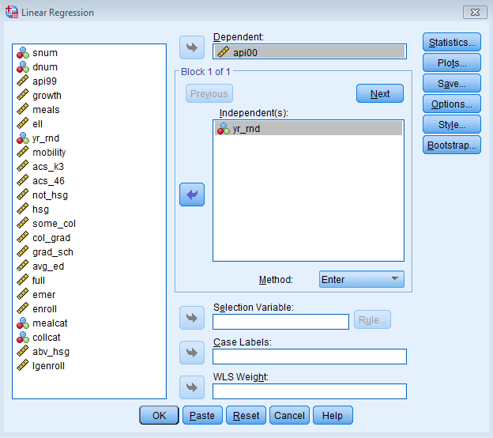Screen dimensions: 493x438
Task: Click OK to run the regression
Action: click(x=160, y=415)
